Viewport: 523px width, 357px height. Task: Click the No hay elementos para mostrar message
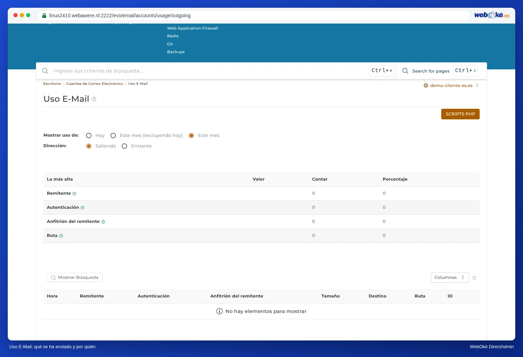[261, 311]
